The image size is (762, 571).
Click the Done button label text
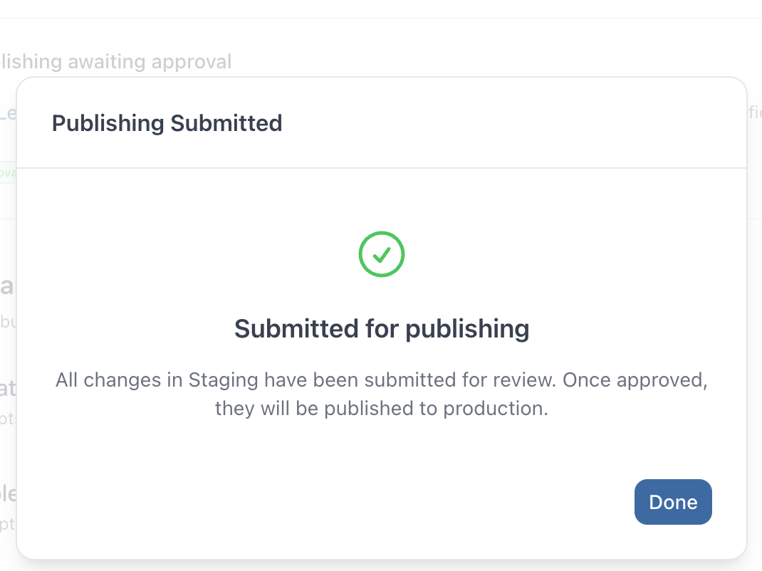pos(672,502)
